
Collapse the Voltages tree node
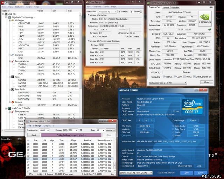click(x=9, y=20)
